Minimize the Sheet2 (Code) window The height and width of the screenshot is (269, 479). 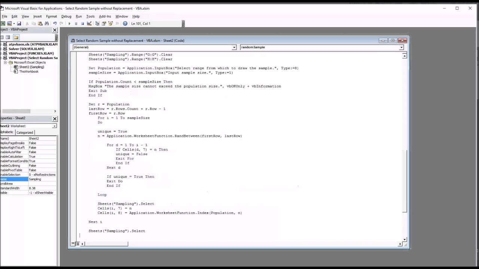click(x=383, y=40)
